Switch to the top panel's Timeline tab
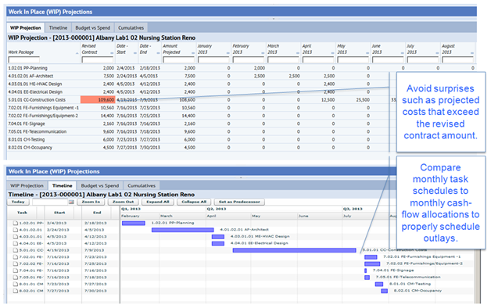This screenshot has height=308, width=491. coord(58,28)
